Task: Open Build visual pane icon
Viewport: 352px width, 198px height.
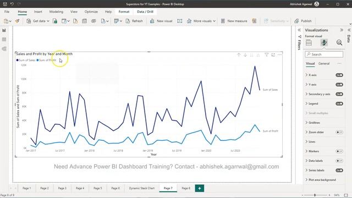Action: 309,42
